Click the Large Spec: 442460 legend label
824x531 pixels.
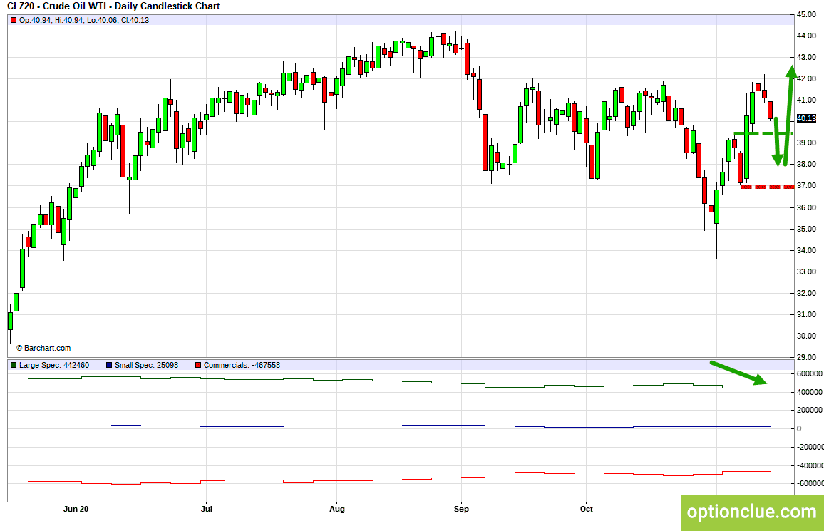coord(54,365)
